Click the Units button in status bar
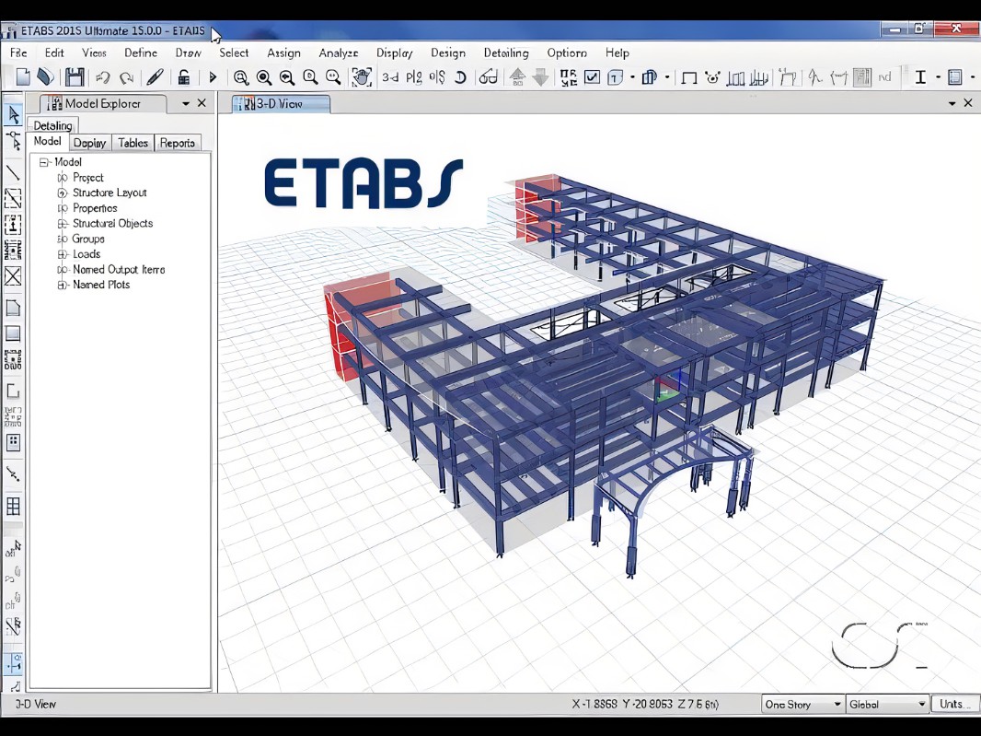Viewport: 981px width, 736px height. pos(954,704)
